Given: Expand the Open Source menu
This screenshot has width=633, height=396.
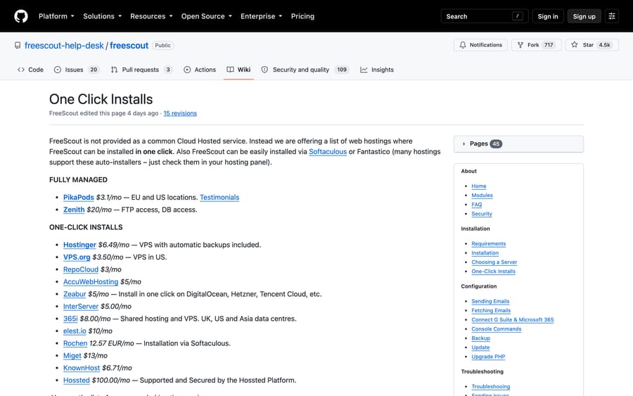Looking at the screenshot, I should 207,16.
